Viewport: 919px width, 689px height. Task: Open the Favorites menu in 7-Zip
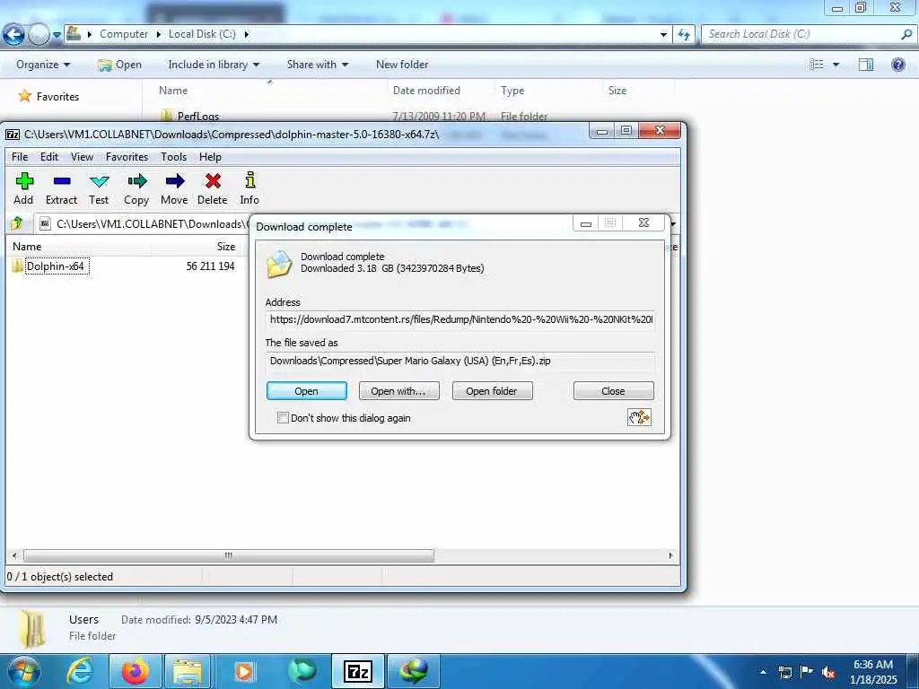127,156
